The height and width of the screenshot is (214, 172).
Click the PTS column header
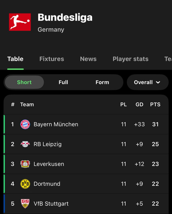[155, 104]
